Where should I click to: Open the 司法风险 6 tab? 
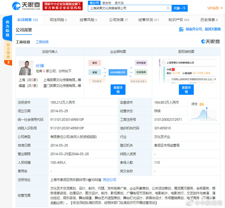(58, 20)
